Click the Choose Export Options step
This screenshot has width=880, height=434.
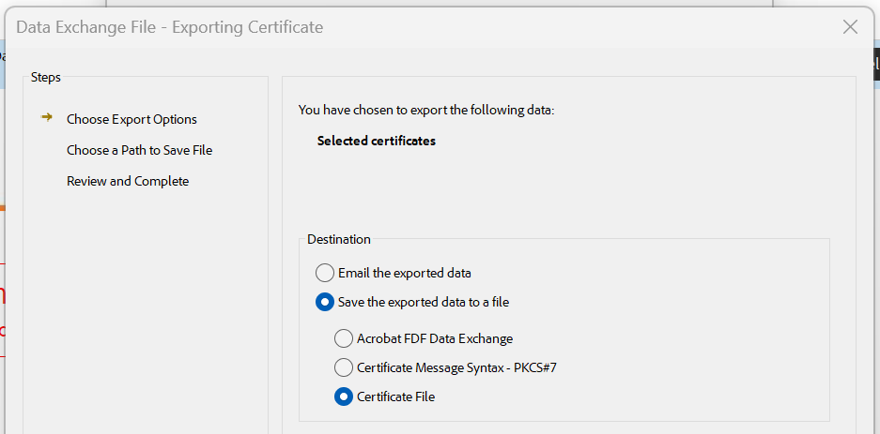click(x=131, y=119)
